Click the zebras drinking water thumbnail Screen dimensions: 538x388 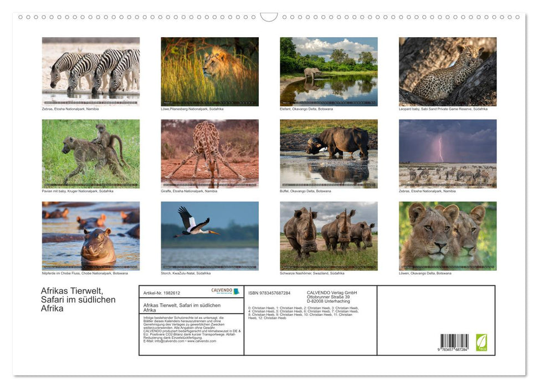91,71
